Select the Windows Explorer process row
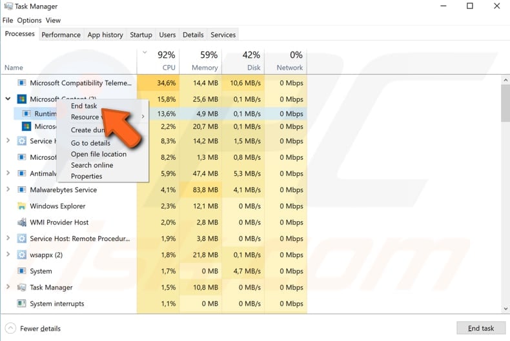The height and width of the screenshot is (341, 510). coord(154,206)
